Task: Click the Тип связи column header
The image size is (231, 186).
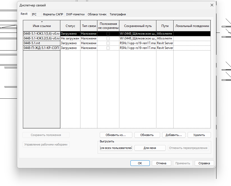Action: [89, 26]
